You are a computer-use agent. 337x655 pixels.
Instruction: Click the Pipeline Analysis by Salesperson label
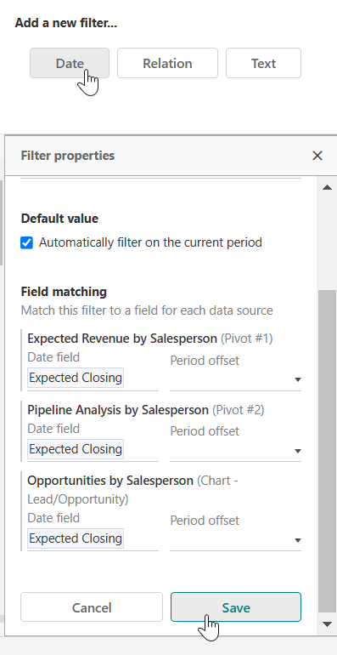click(x=118, y=410)
